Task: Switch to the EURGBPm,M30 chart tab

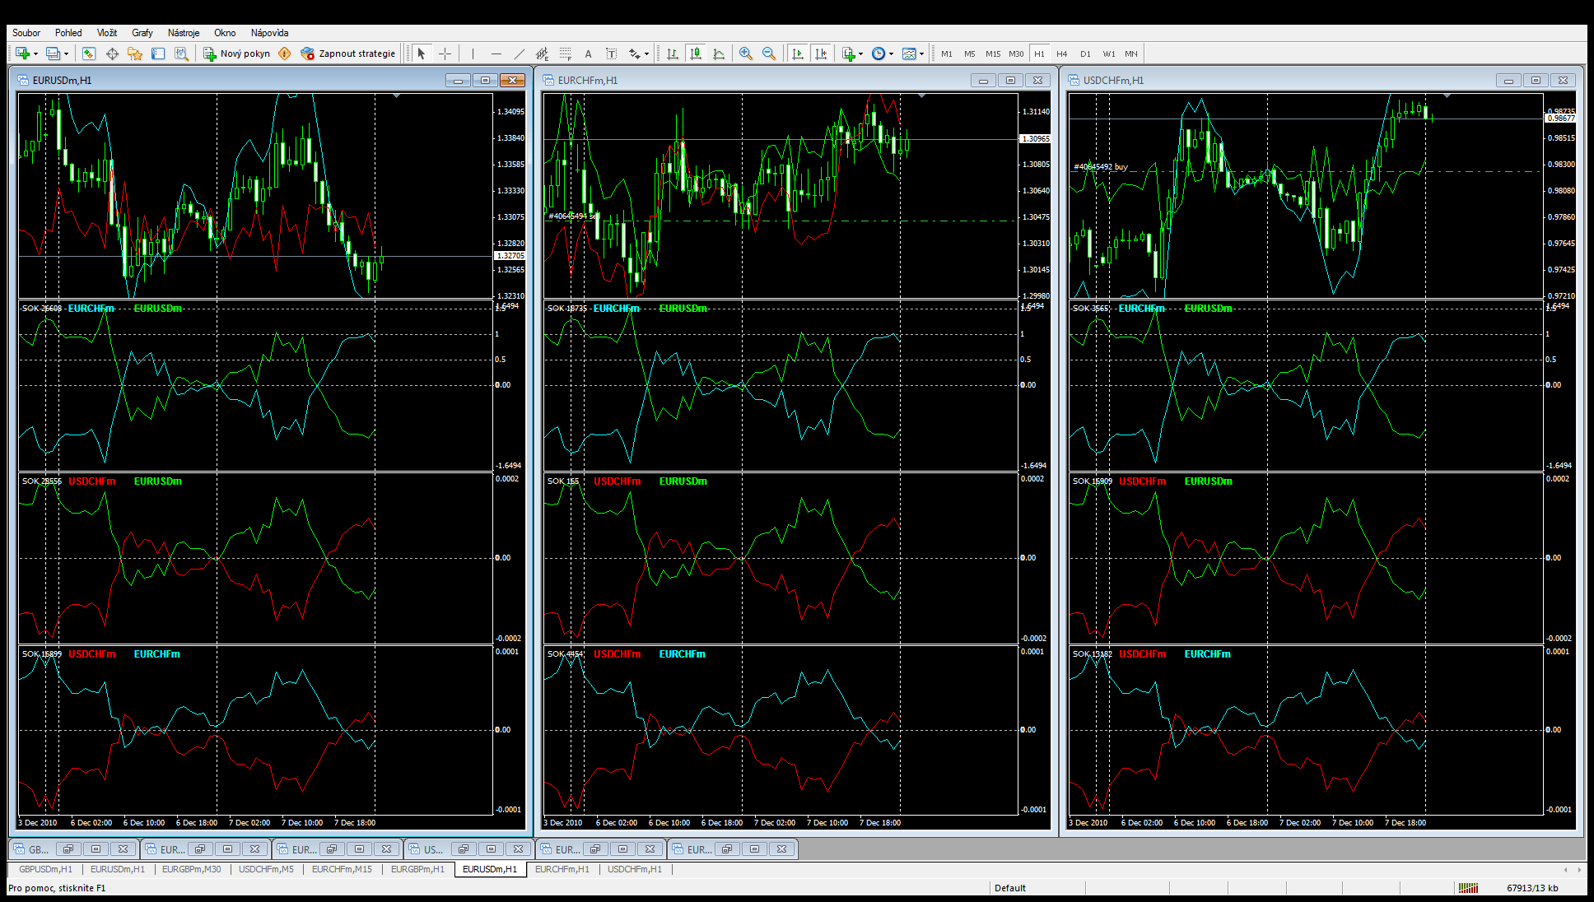Action: (191, 869)
